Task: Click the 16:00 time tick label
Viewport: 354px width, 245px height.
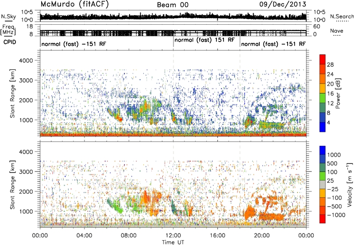Action: pyautogui.click(x=218, y=236)
